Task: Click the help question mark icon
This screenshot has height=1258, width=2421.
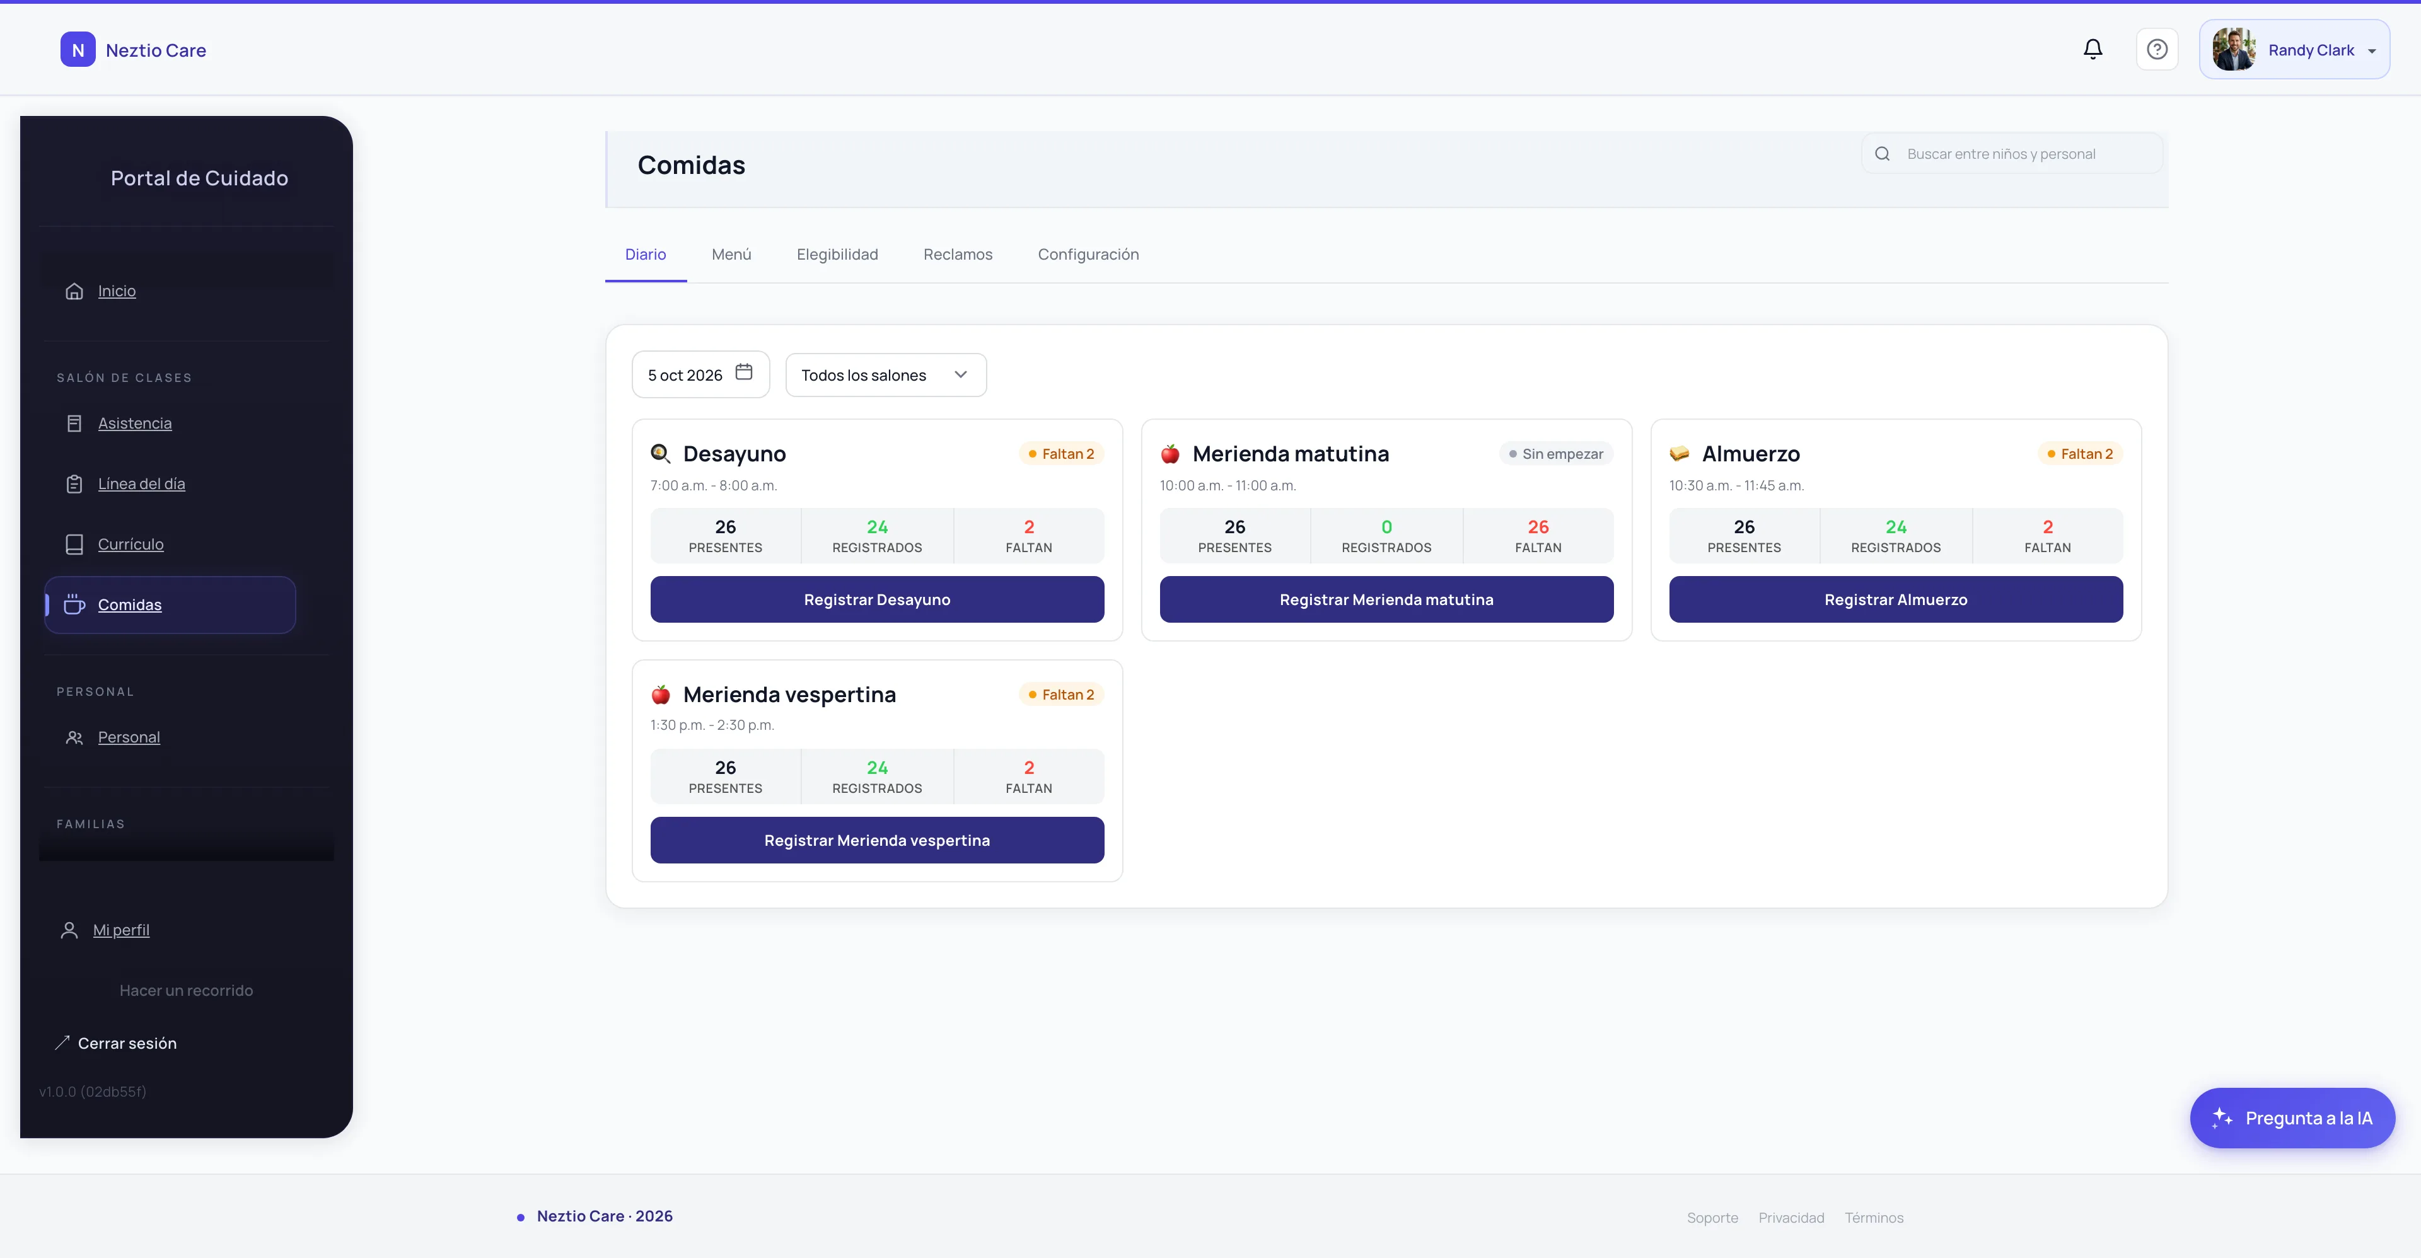Action: pos(2157,49)
